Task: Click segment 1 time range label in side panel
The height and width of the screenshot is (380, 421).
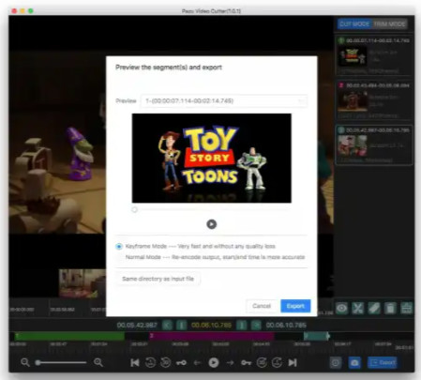Action: tap(378, 40)
